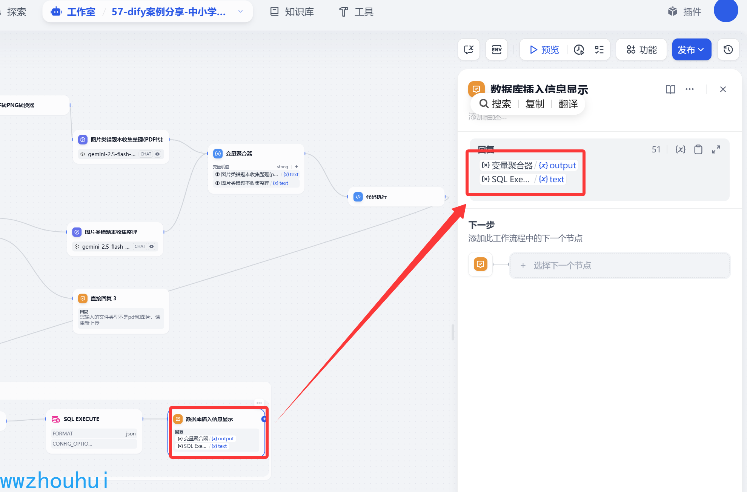Open the checklist icon in toolbar
The image size is (747, 492).
[x=599, y=49]
